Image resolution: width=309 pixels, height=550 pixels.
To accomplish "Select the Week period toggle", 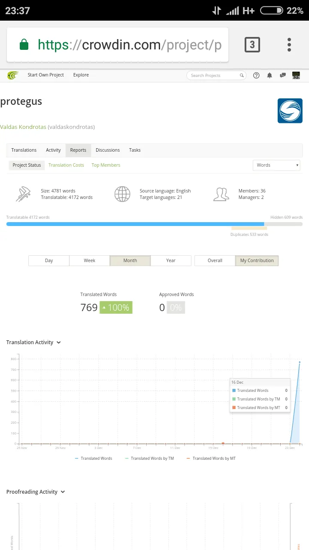I will click(90, 260).
